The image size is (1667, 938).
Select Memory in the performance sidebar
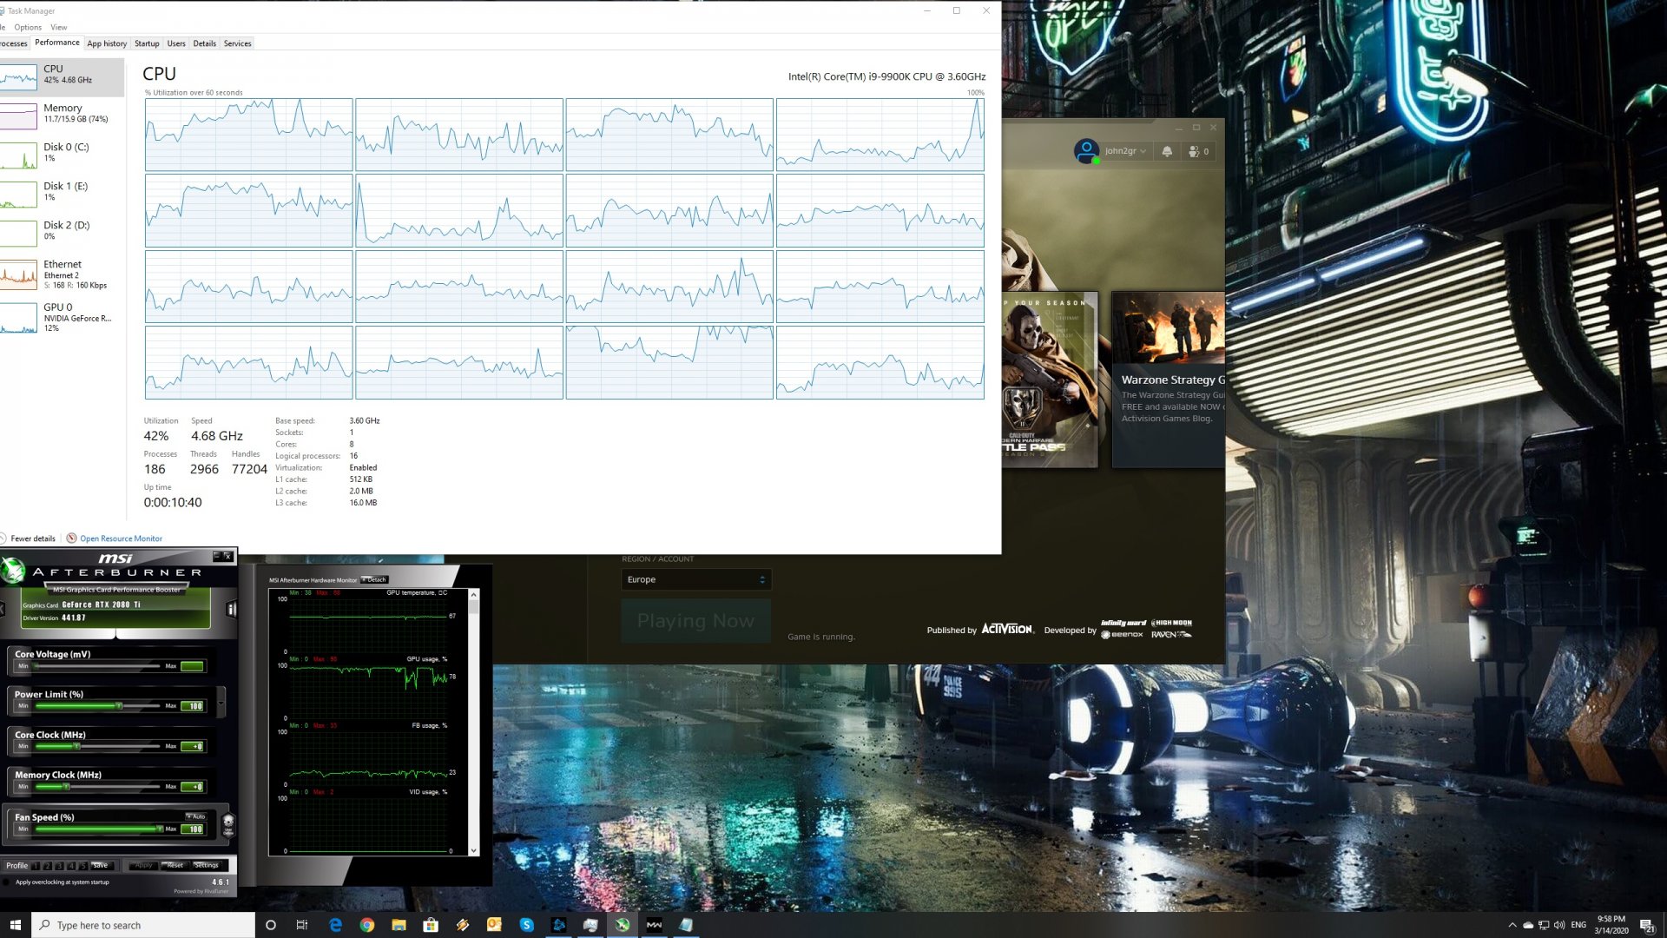point(63,113)
